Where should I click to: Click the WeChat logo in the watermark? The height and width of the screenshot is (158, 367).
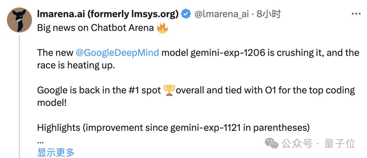(272, 143)
